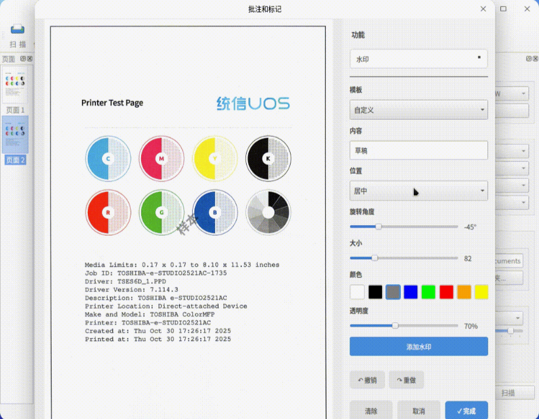
Task: Redo with the 重做 button
Action: [x=407, y=380]
